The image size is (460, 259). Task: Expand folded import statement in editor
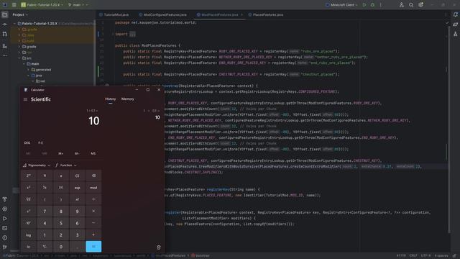click(132, 34)
